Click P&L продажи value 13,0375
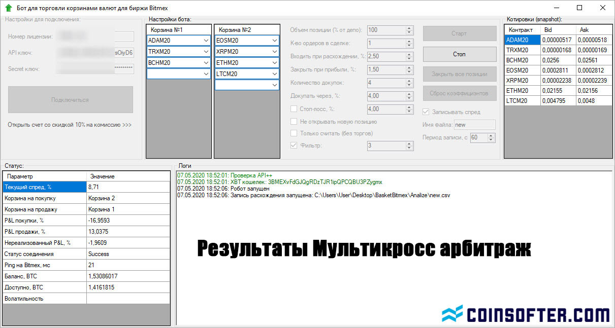The height and width of the screenshot is (328, 615). (128, 232)
